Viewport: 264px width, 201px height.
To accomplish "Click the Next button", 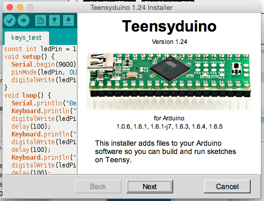I will (150, 187).
